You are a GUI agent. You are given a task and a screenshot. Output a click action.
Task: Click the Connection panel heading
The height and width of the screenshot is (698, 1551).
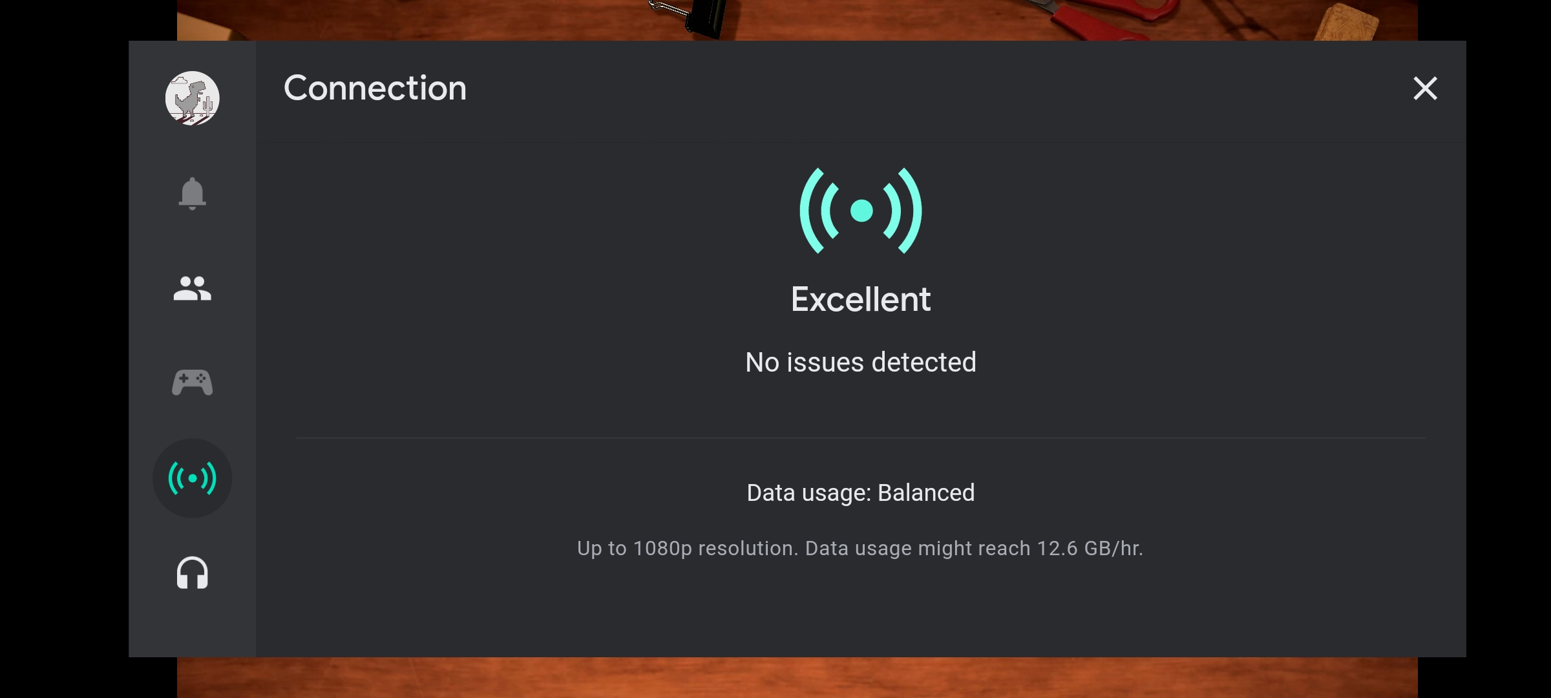tap(375, 88)
